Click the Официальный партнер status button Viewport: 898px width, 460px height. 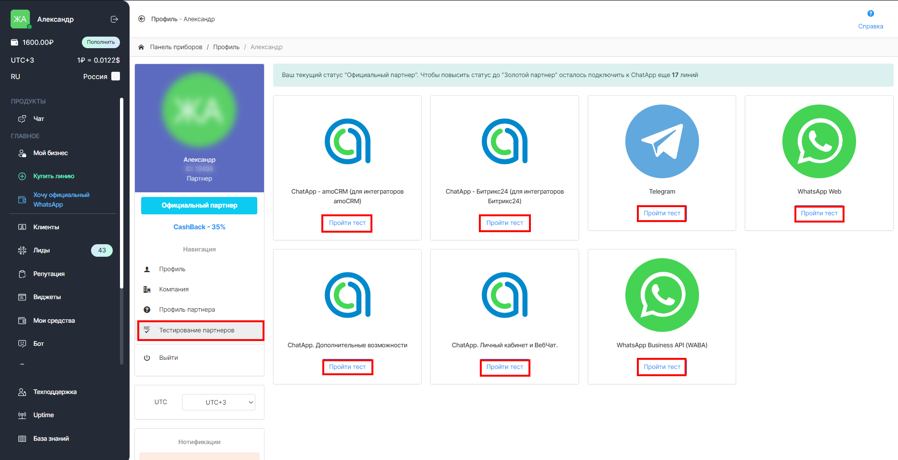(x=199, y=206)
